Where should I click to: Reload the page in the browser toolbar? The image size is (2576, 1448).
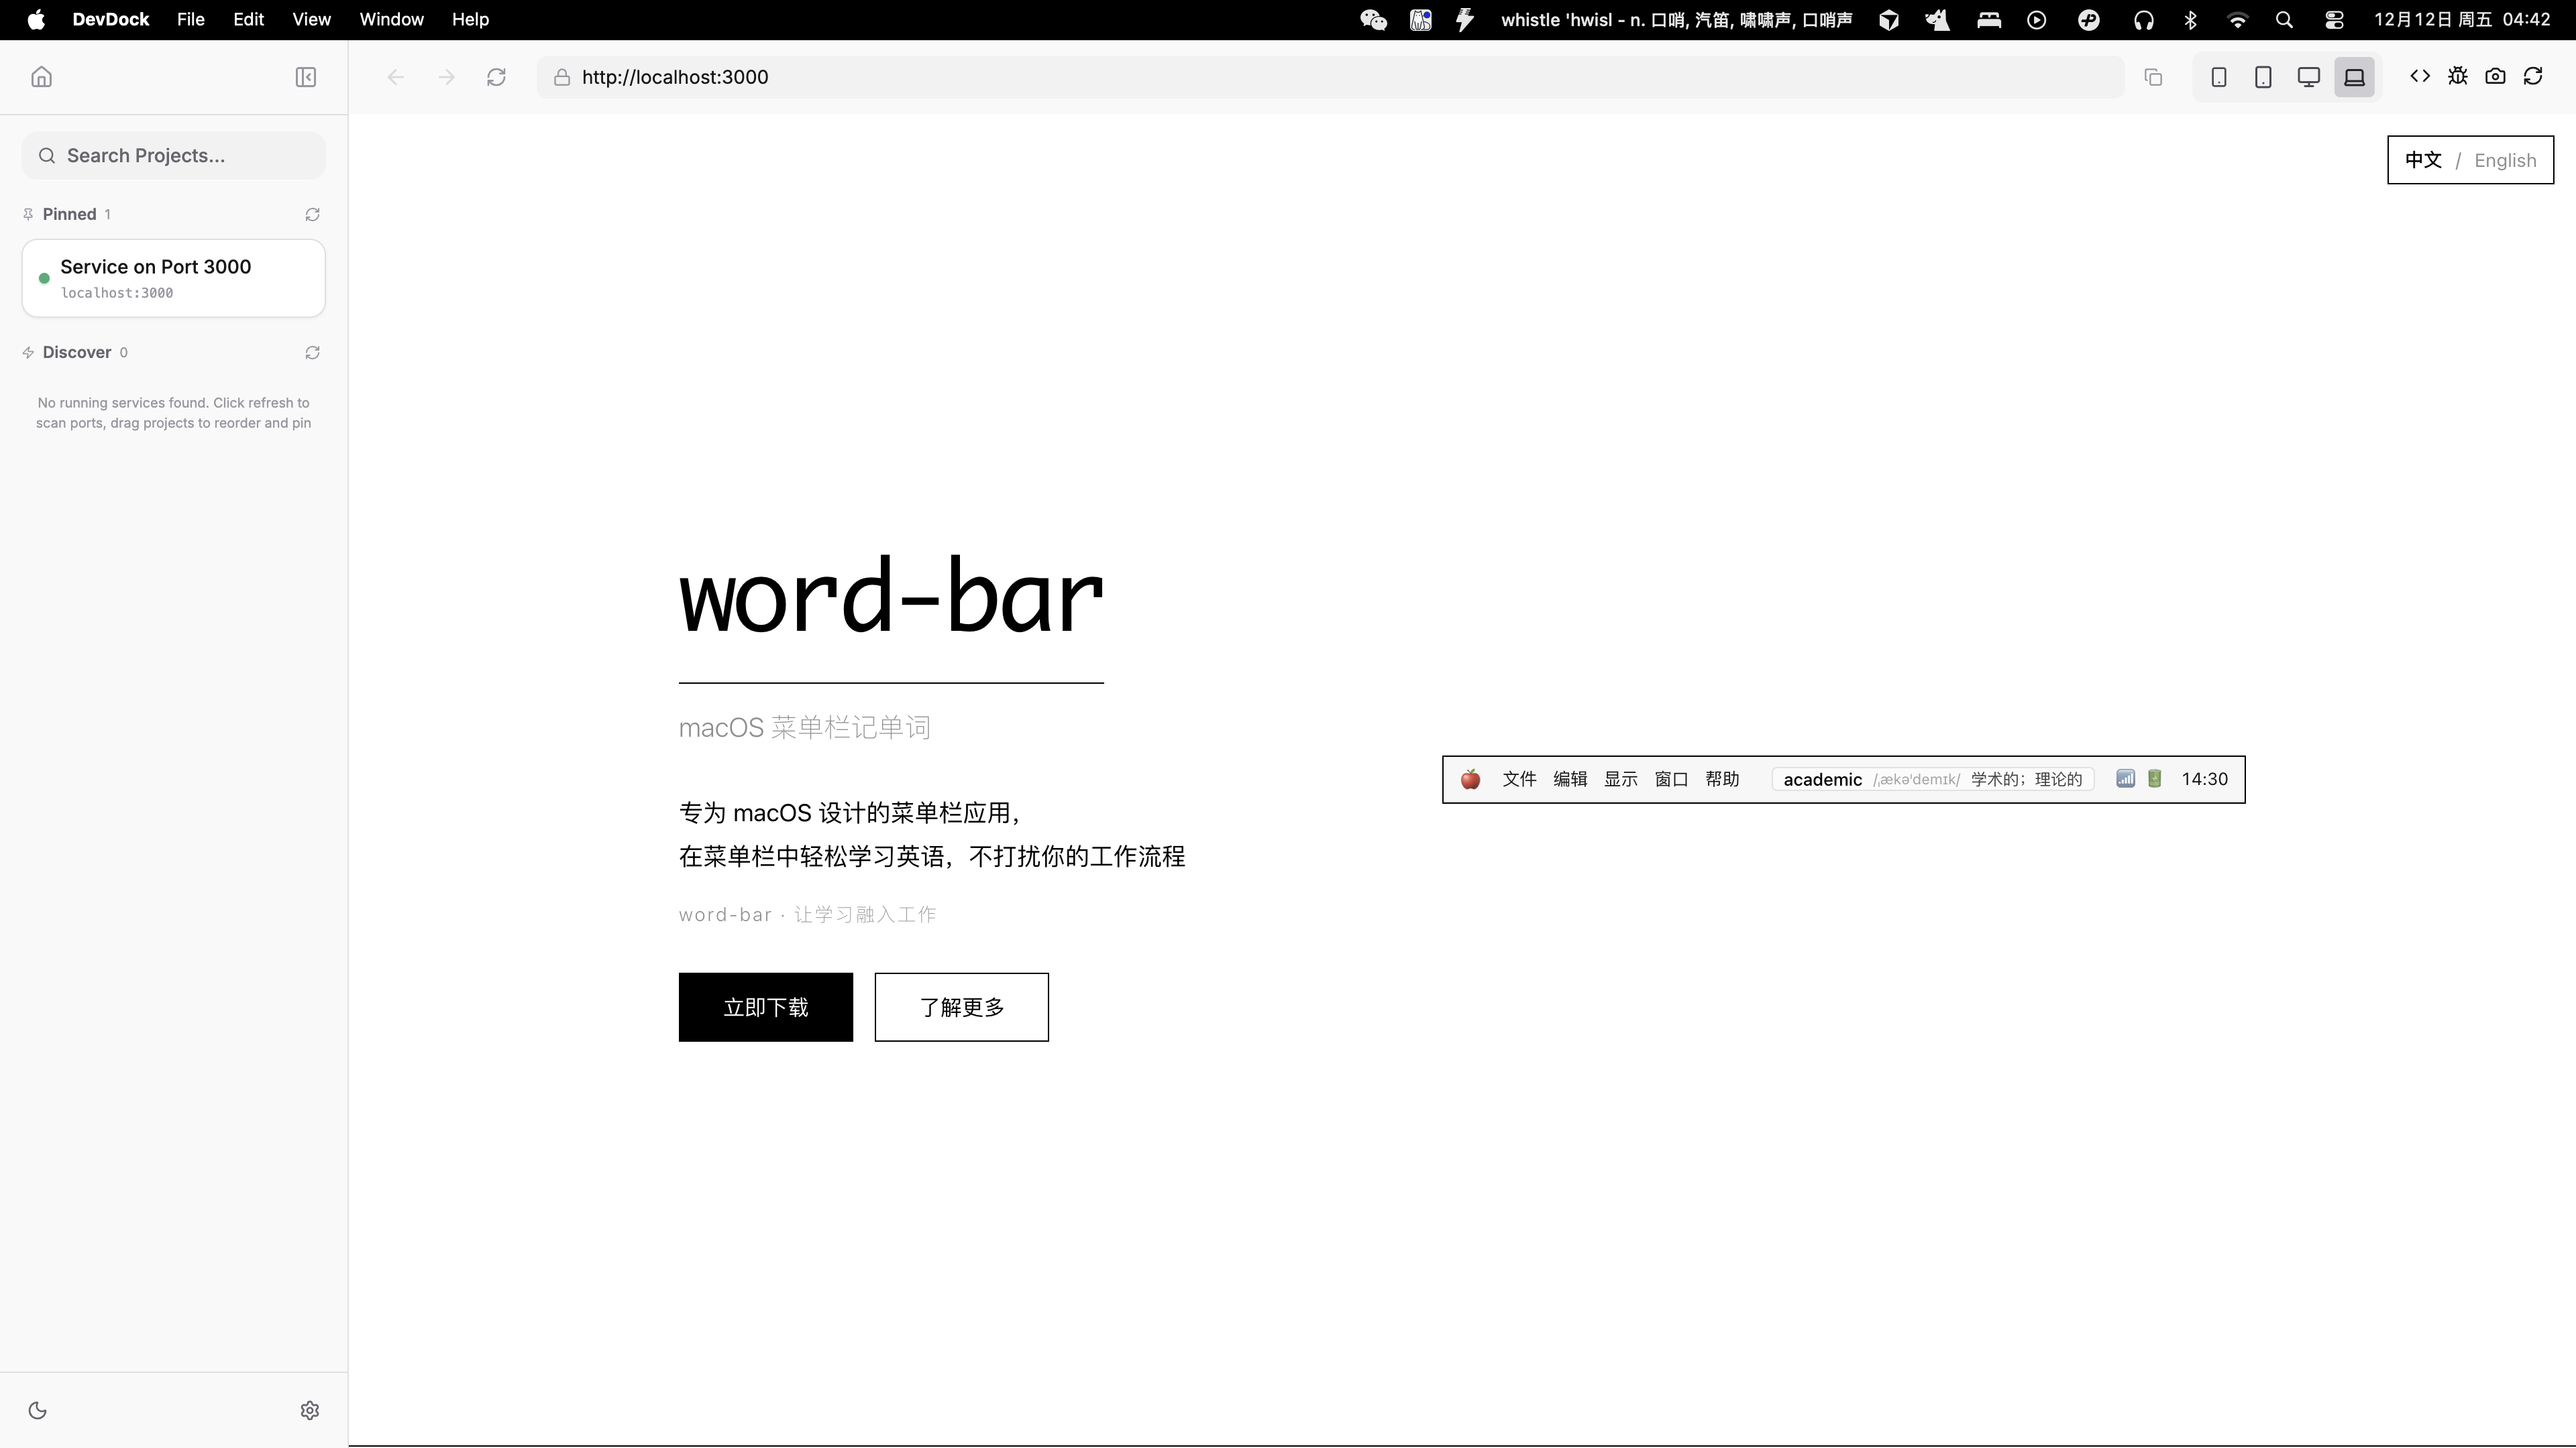pyautogui.click(x=496, y=77)
